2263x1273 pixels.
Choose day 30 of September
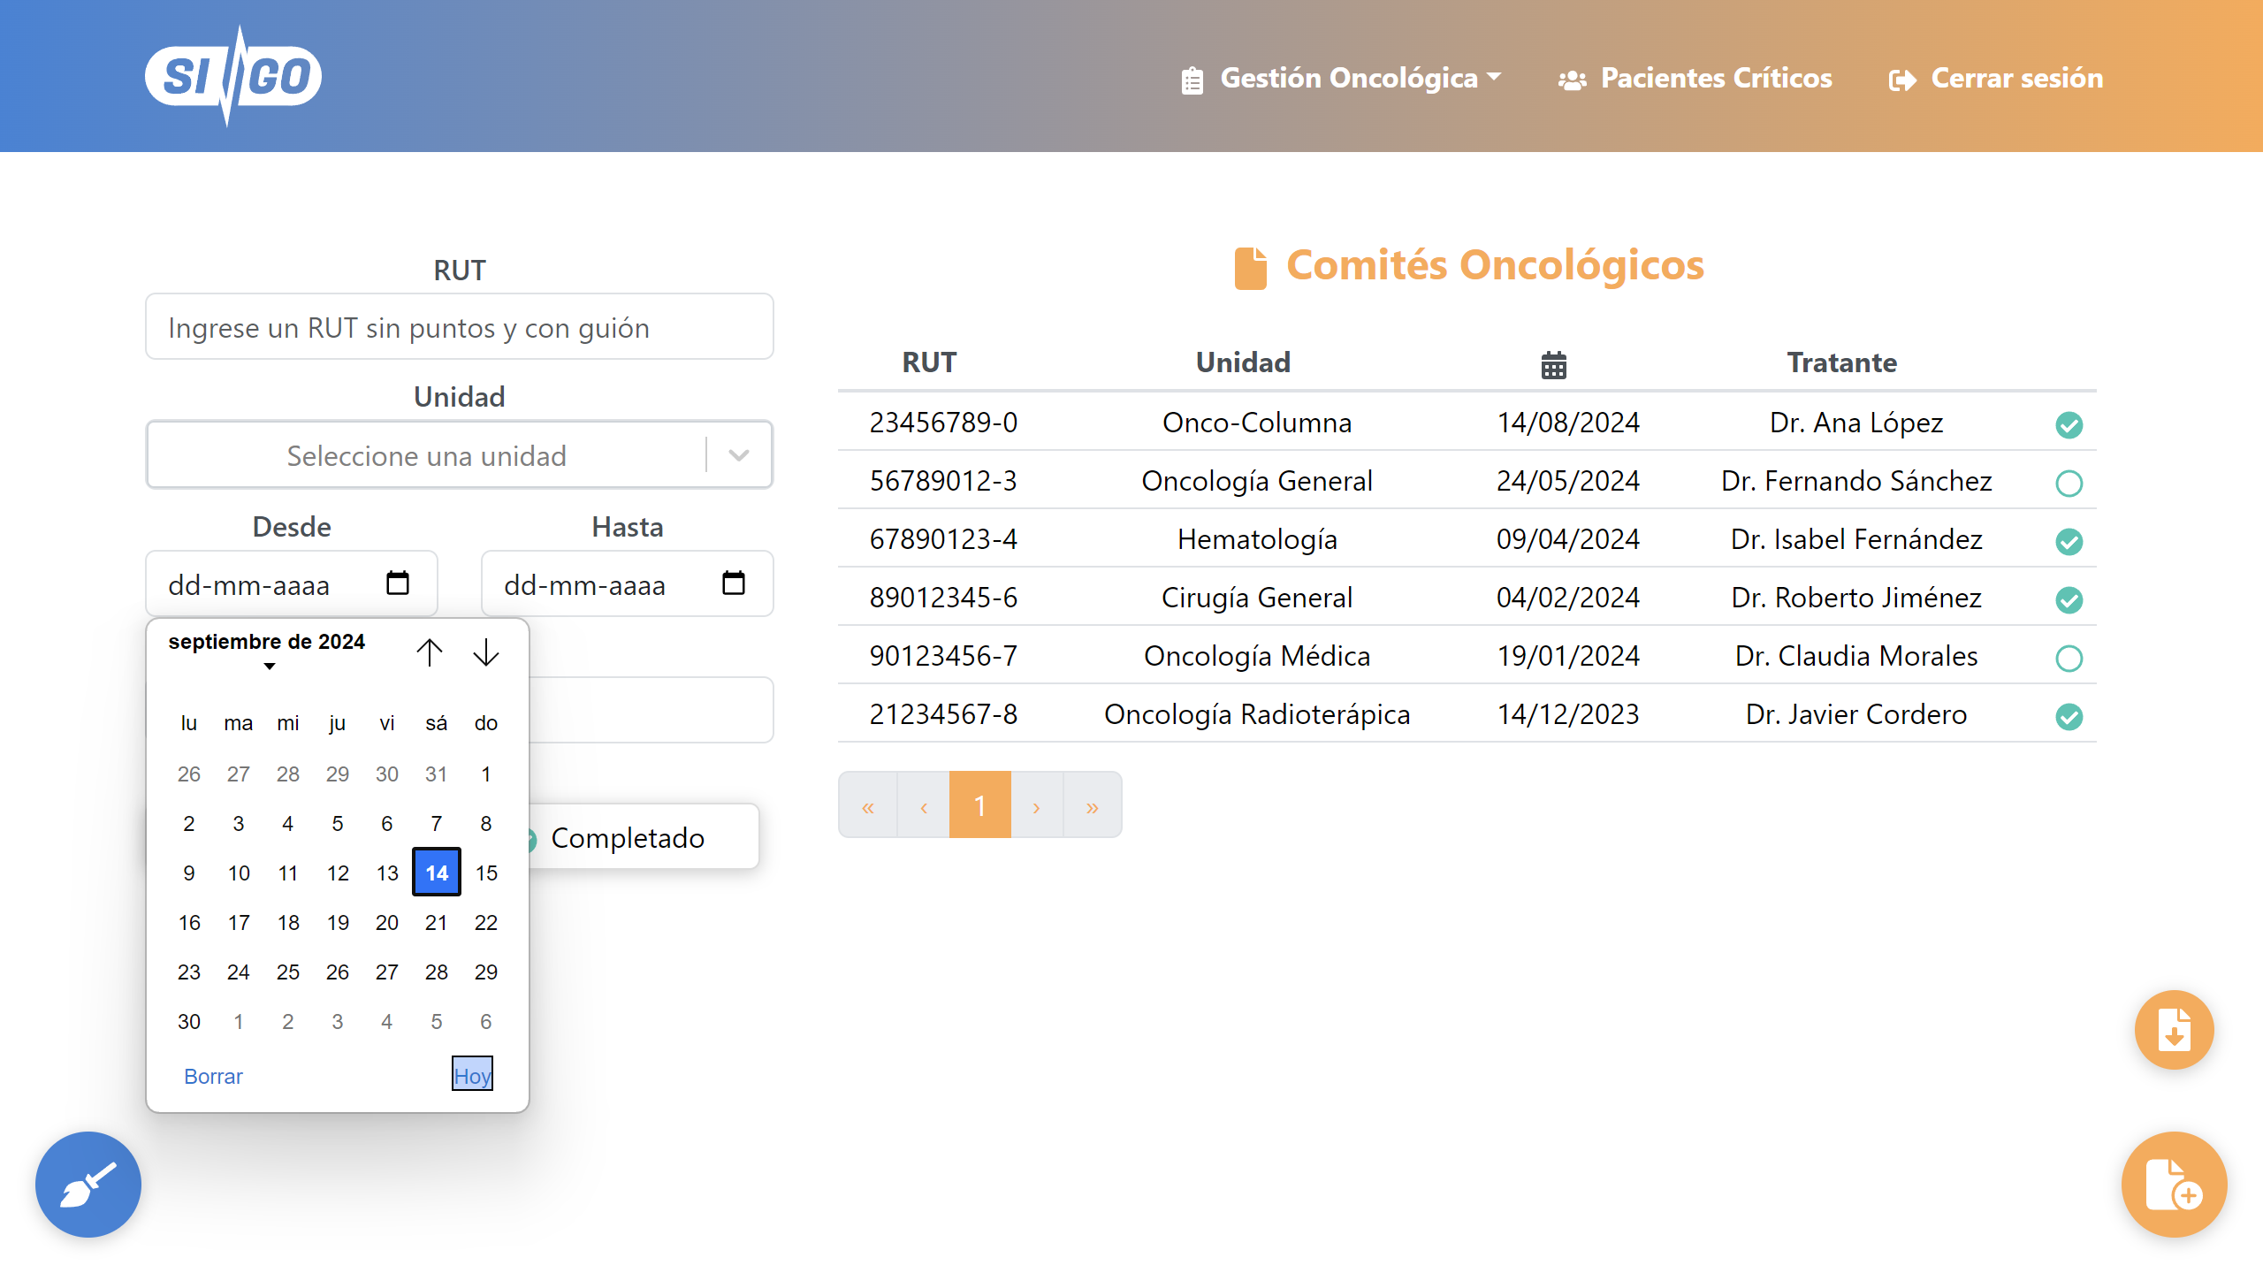(189, 1021)
